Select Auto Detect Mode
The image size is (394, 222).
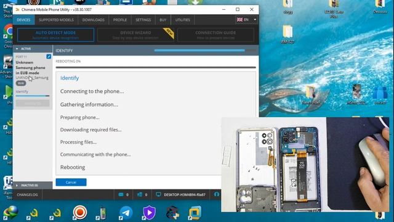[55, 35]
